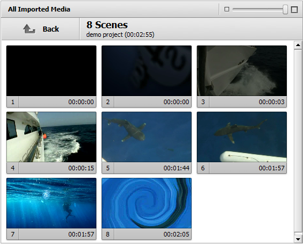The image size is (303, 244).
Task: Click the small thumbnail size icon
Action: pyautogui.click(x=227, y=9)
